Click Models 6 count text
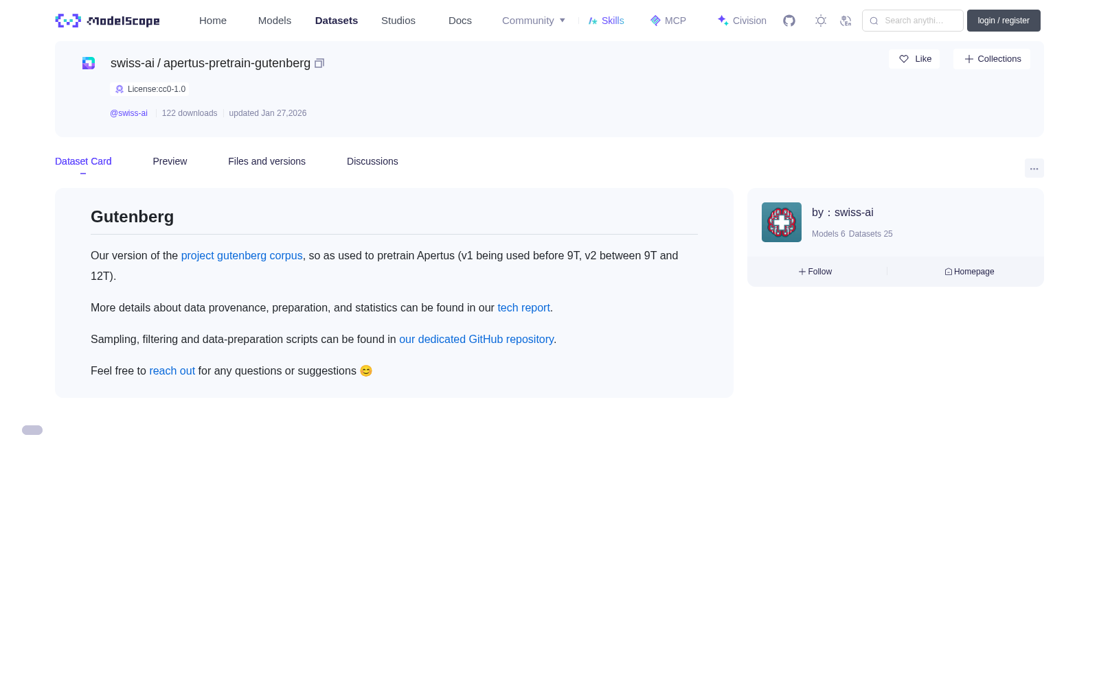The height and width of the screenshot is (686, 1099). point(828,234)
